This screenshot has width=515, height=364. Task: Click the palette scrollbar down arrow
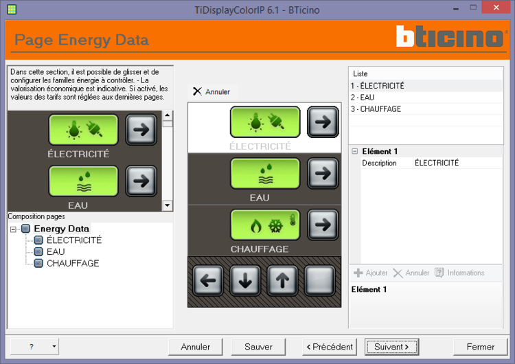click(167, 205)
